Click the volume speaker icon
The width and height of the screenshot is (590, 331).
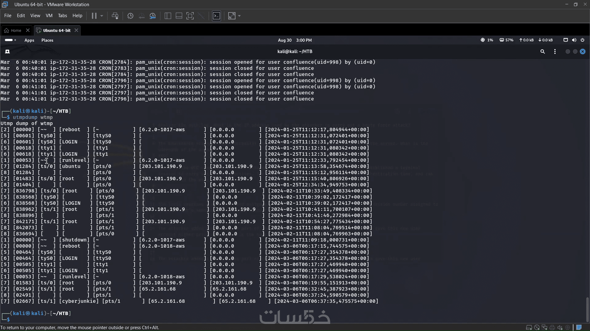coord(574,40)
